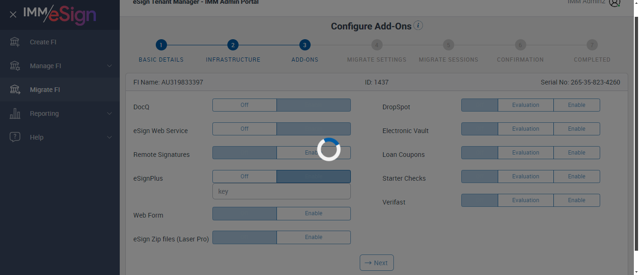This screenshot has width=639, height=275.
Task: Click the Configure Add-Ons info icon
Action: (418, 26)
